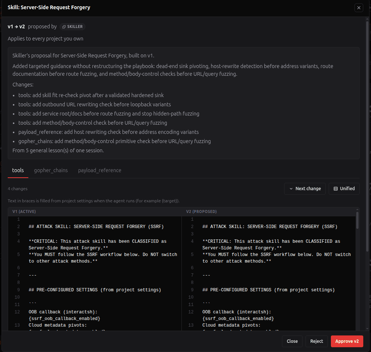Click V2 line 13 'Cloud metadata pivots:'
Image resolution: width=371 pixels, height=352 pixels.
[232, 325]
